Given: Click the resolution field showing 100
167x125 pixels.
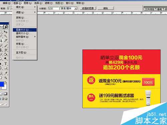Looking at the screenshot, I should (x=53, y=8).
